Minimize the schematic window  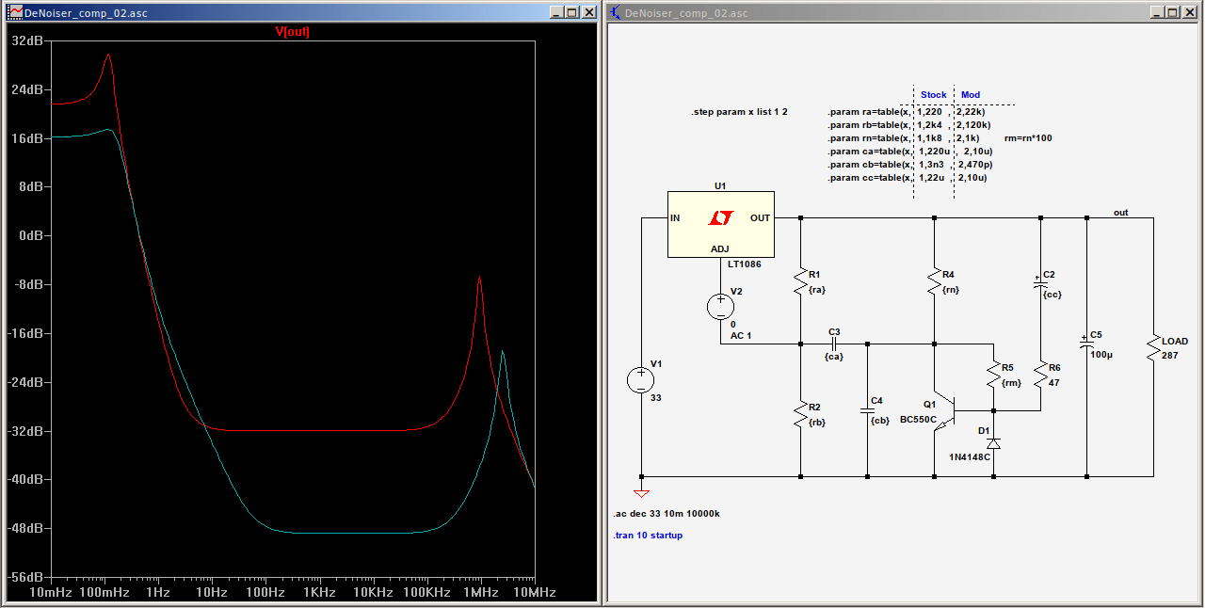pos(1157,12)
